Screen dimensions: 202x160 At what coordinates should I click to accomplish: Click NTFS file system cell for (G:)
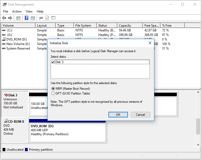79,35
